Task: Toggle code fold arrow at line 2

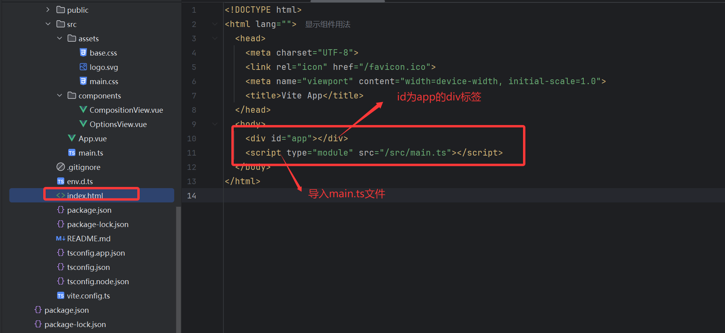Action: coord(215,24)
